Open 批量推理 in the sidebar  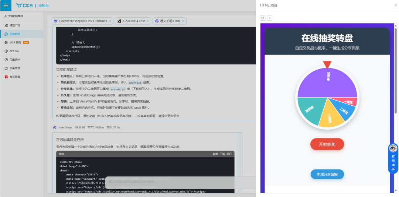(15, 68)
